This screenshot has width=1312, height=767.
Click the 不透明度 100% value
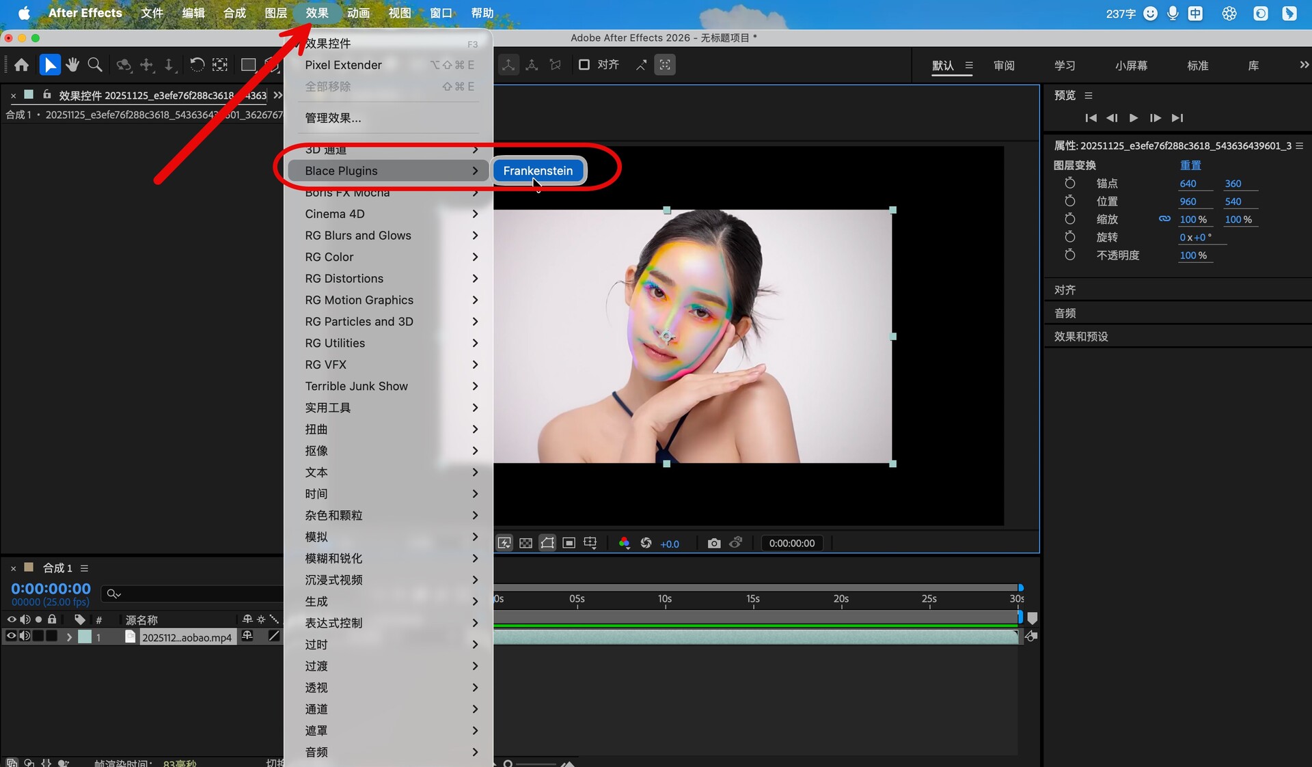(x=1193, y=255)
